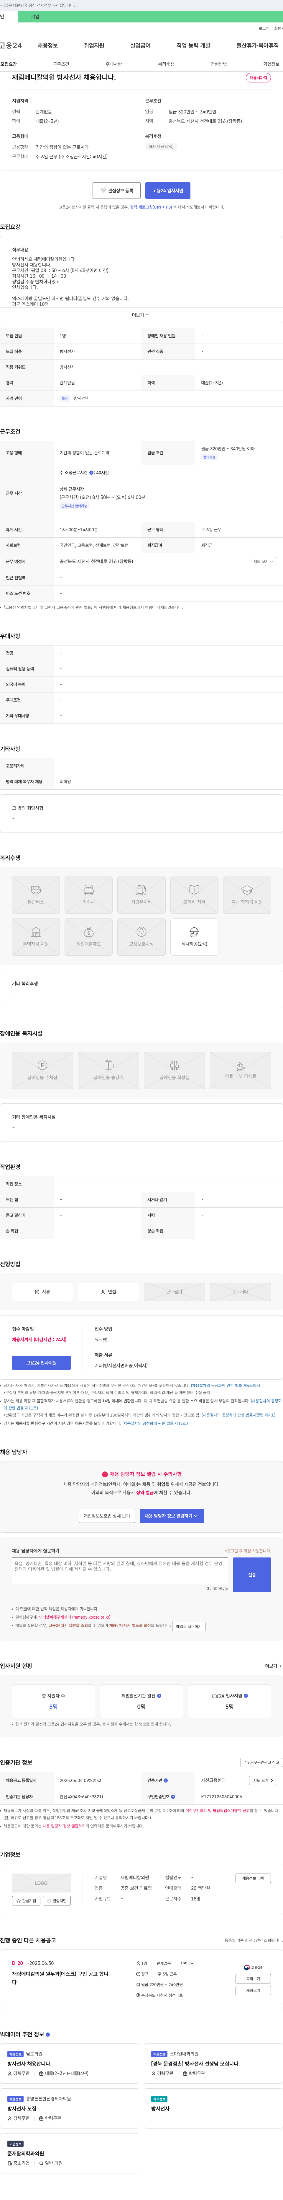
Task: Jump to the 전형방법 tab
Action: pos(219,64)
